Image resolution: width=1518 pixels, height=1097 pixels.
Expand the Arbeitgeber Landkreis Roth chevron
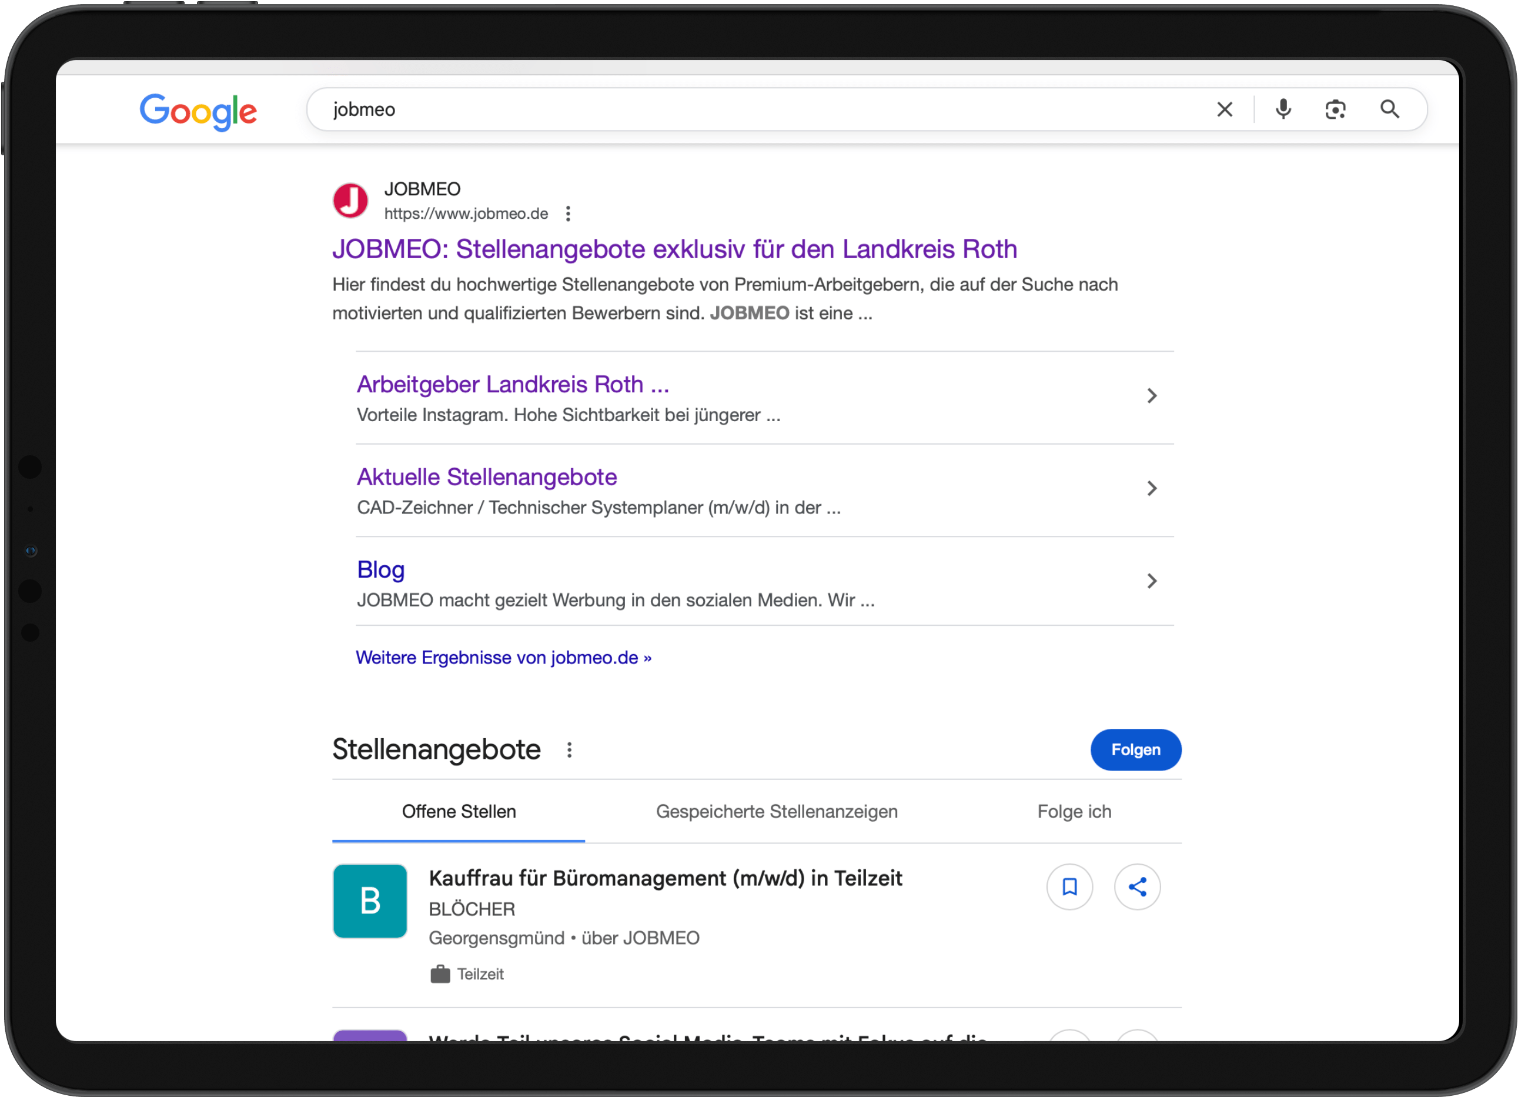point(1152,396)
